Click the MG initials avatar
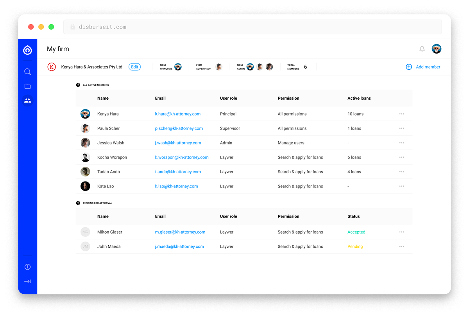The image size is (469, 313). (x=85, y=232)
